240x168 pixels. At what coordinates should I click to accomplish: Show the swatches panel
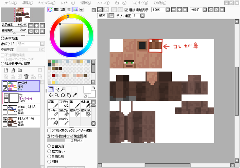75,10
